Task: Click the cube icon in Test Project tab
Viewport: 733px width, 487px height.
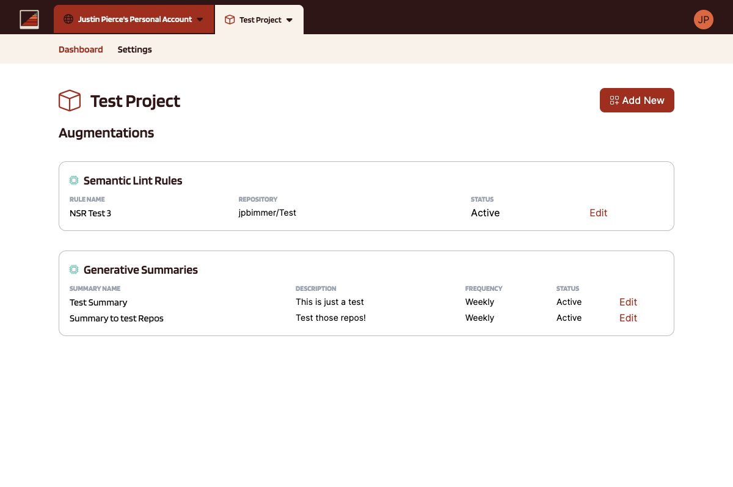Action: 230,20
